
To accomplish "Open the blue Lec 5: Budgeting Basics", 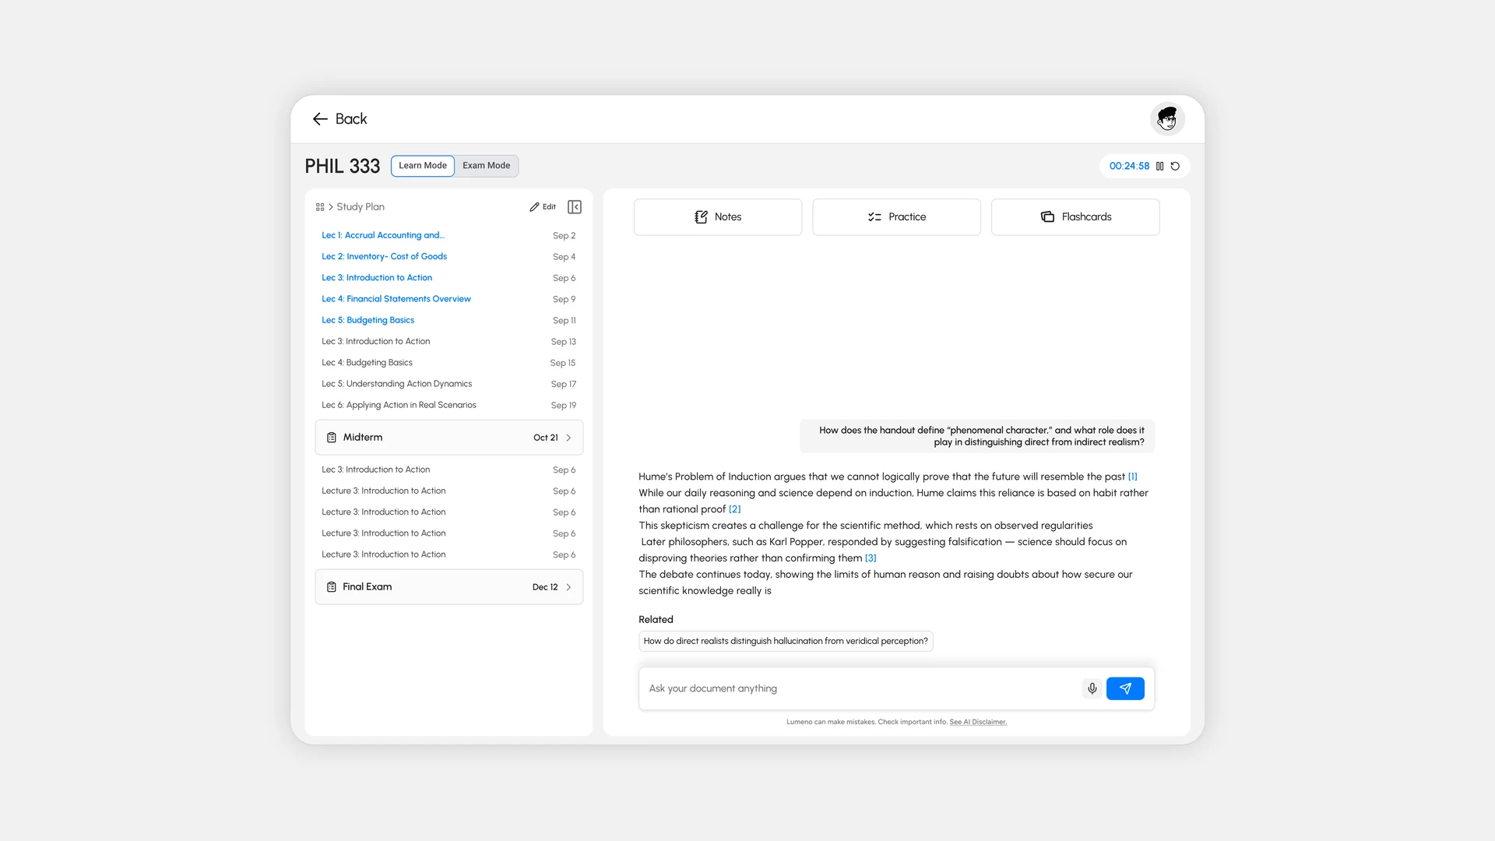I will pos(368,320).
